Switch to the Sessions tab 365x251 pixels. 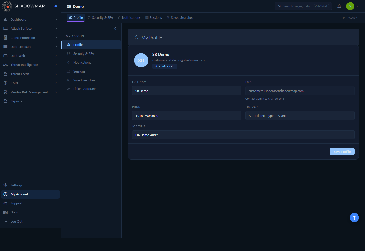pos(154,18)
